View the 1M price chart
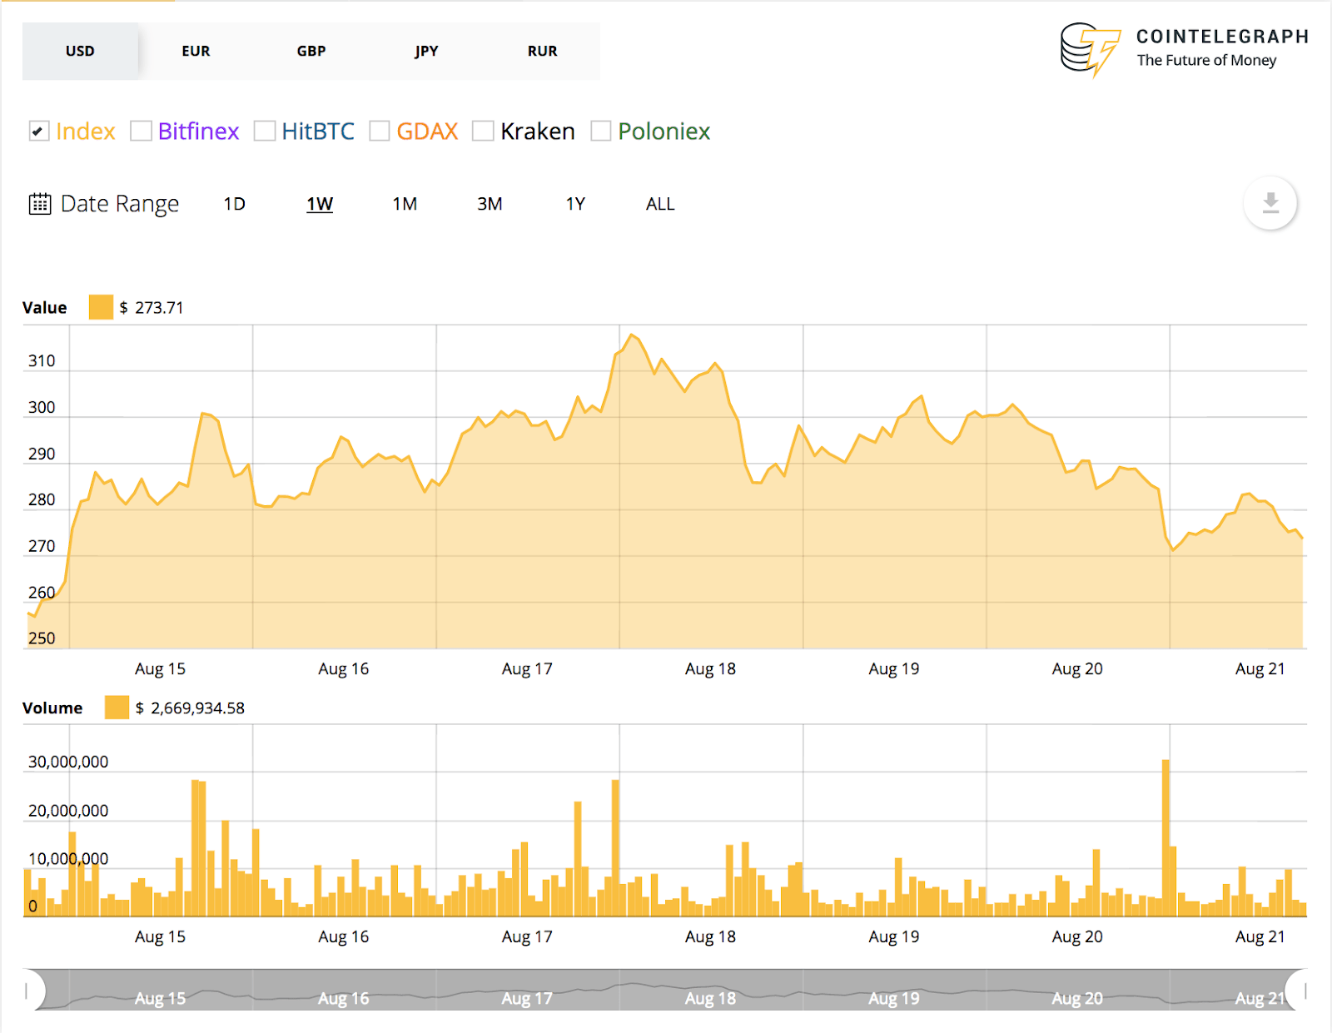This screenshot has width=1332, height=1033. point(405,203)
